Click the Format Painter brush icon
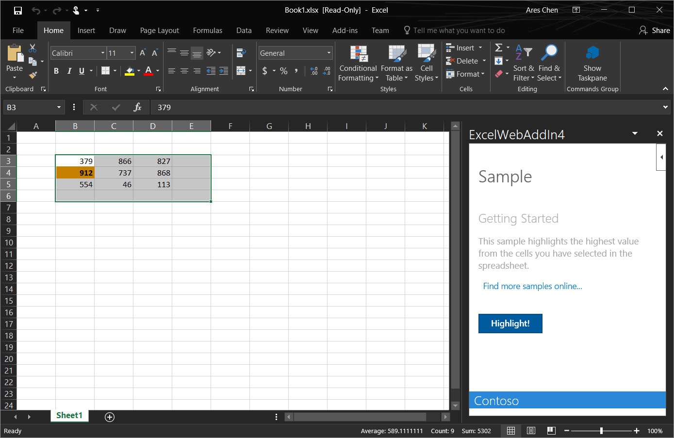Viewport: 674px width, 438px height. pos(33,75)
